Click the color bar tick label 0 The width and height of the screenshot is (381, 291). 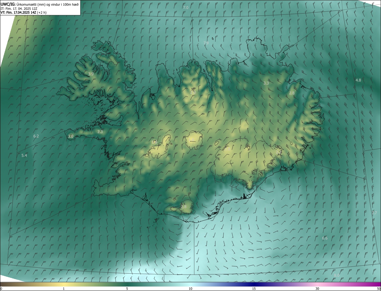[1, 289]
